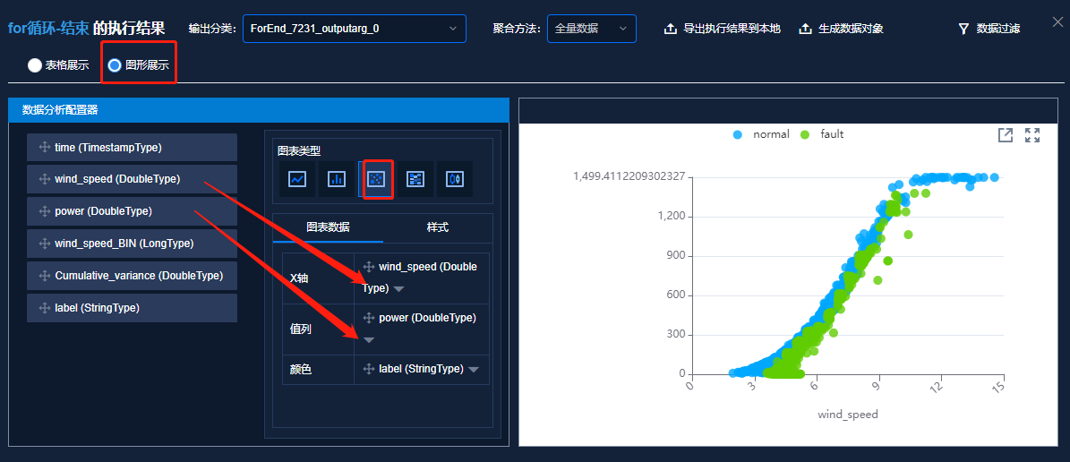Click 导出执行结果到本地 button
1070x462 pixels.
(723, 29)
